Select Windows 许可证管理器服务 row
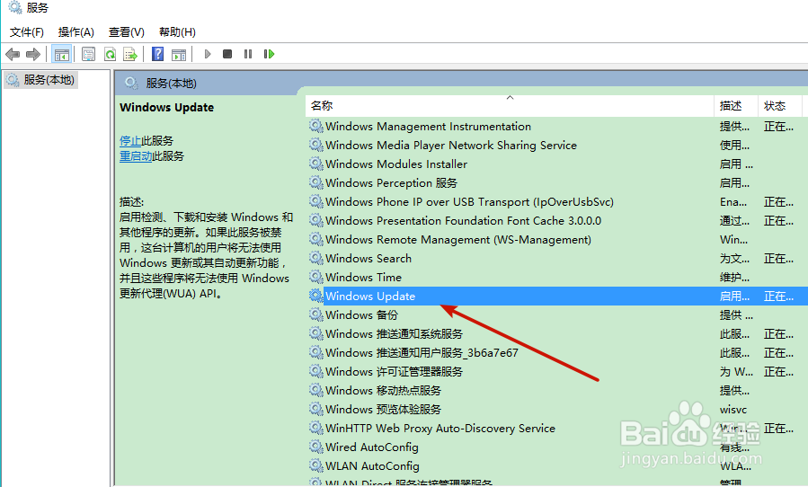 395,372
